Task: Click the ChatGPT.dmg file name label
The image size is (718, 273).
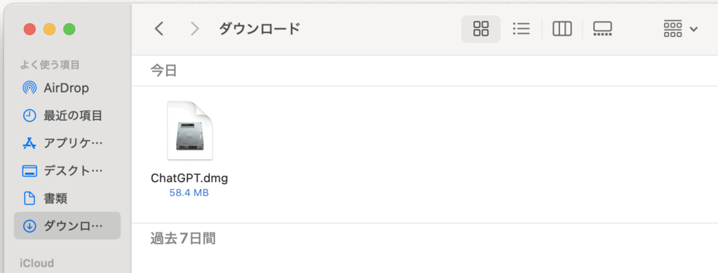Action: pyautogui.click(x=189, y=178)
